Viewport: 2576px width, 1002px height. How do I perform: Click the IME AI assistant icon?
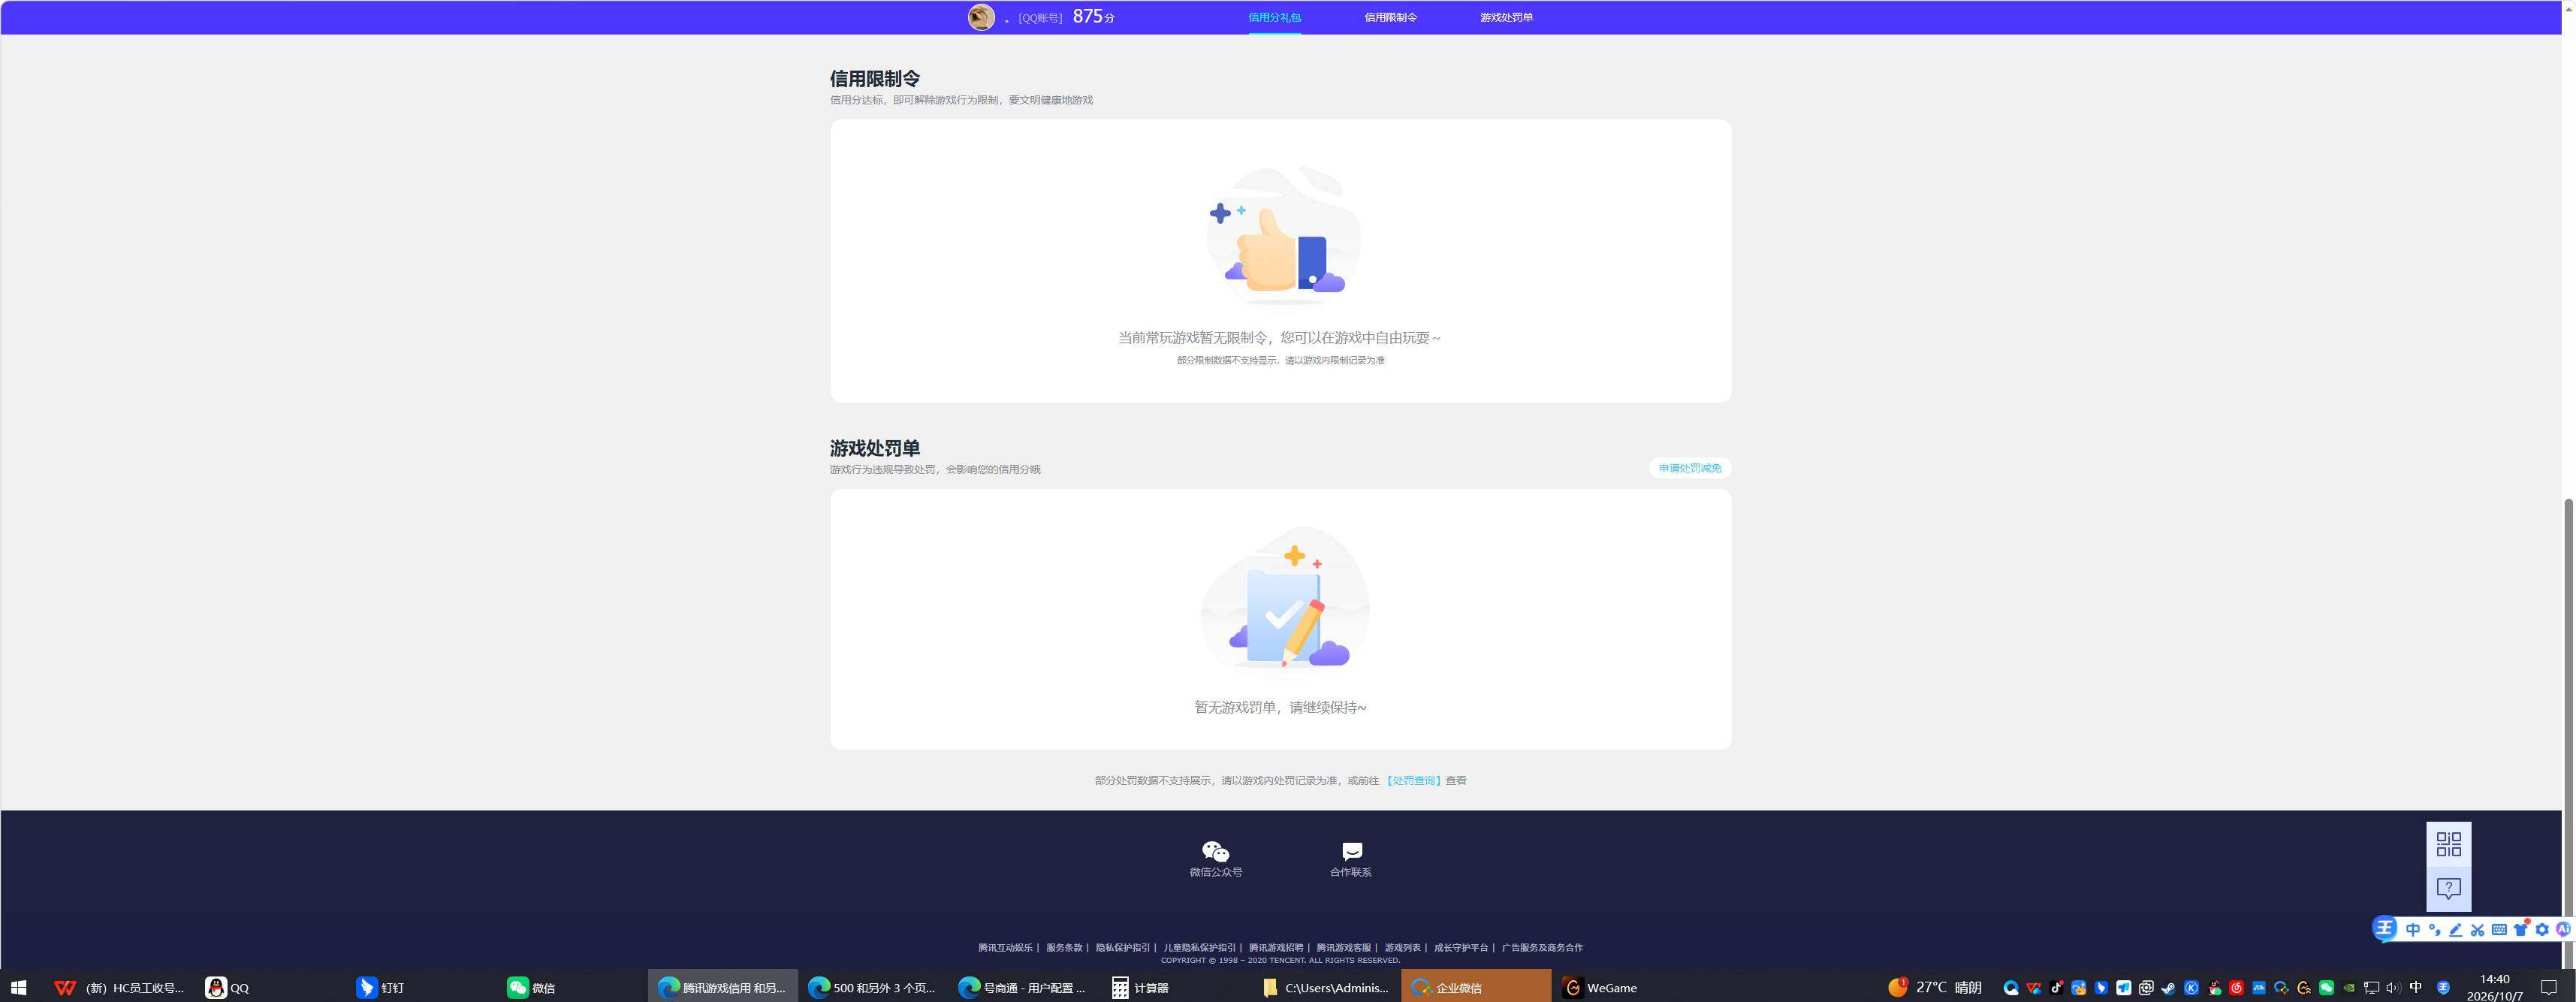pyautogui.click(x=2563, y=929)
